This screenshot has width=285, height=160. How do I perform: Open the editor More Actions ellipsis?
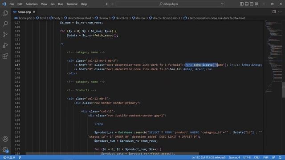pyautogui.click(x=280, y=12)
